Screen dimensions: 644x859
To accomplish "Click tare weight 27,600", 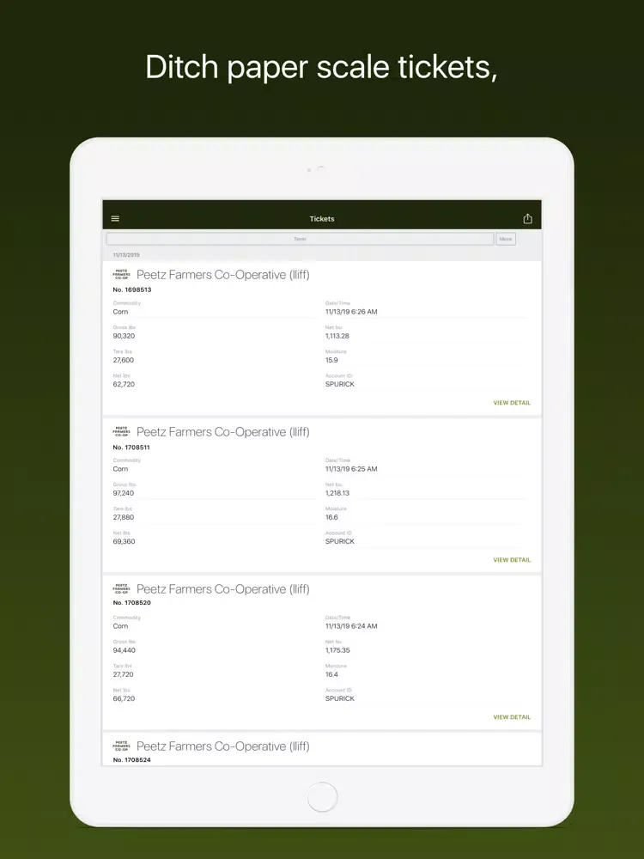I will pos(123,360).
